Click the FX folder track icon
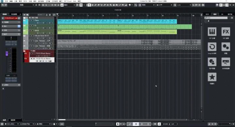This screenshot has width=235, height=127. [x=24, y=51]
